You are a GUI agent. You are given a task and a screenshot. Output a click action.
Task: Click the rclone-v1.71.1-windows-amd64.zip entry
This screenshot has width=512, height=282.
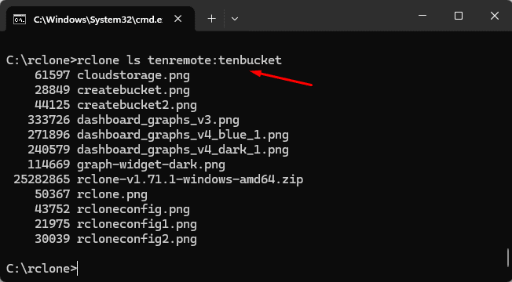point(190,179)
